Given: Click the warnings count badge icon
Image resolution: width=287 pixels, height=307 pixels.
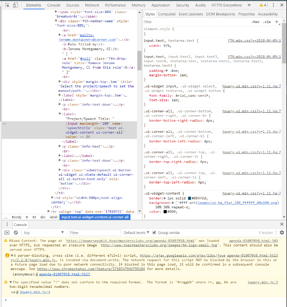Looking at the screenshot, I should [263, 5].
